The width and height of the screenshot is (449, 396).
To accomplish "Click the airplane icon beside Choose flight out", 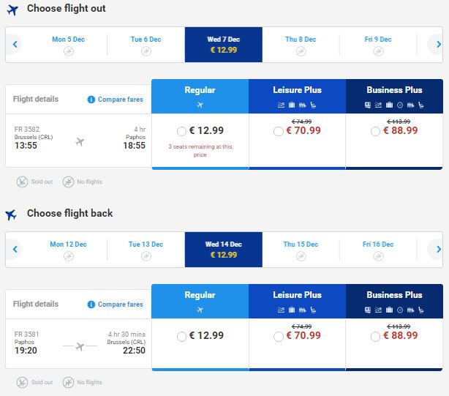I will point(12,10).
